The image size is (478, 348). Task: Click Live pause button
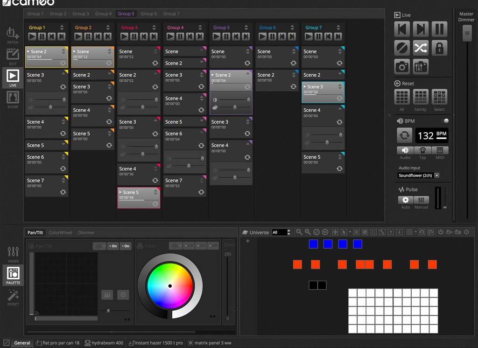[x=439, y=29]
